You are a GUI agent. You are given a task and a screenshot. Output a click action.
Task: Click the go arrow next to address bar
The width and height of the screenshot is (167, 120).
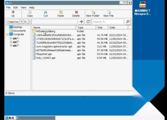point(81,21)
